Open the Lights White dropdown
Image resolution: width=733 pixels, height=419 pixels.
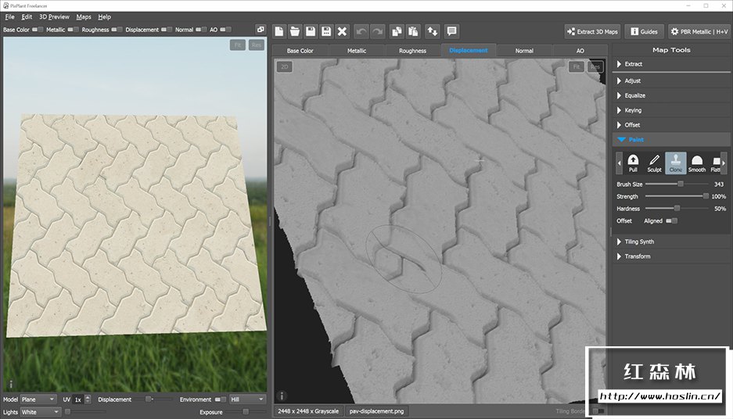coord(40,412)
